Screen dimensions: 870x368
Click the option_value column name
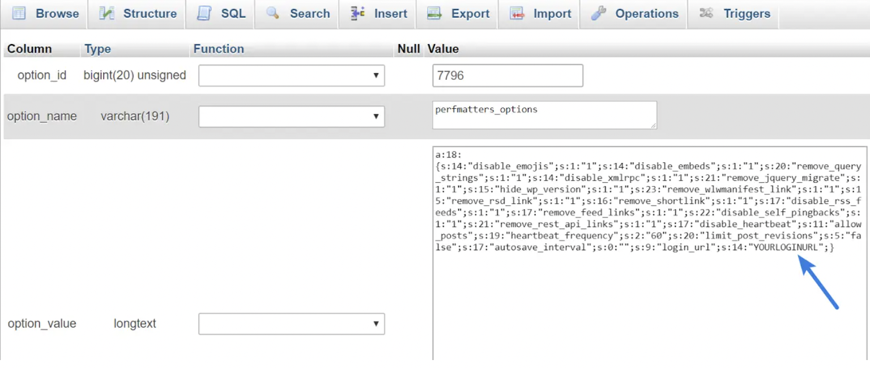click(x=42, y=324)
